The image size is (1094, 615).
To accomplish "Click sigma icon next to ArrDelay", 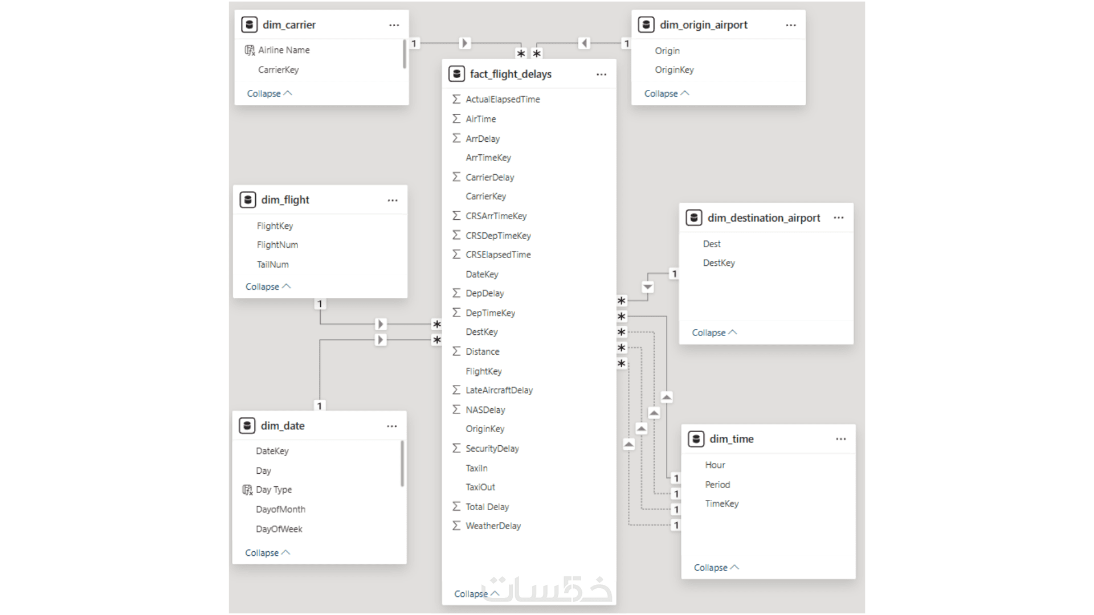I will [456, 138].
